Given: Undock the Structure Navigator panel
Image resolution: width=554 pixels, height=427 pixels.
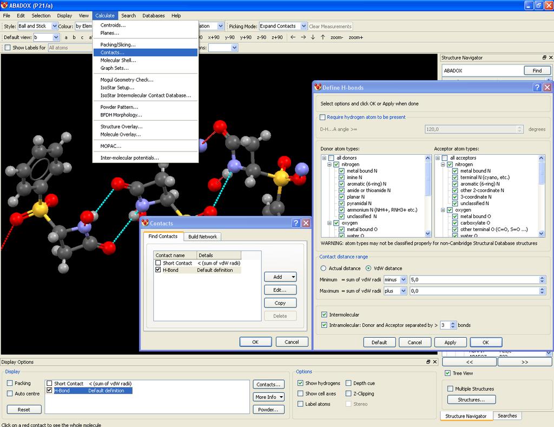Looking at the screenshot, I should point(544,57).
